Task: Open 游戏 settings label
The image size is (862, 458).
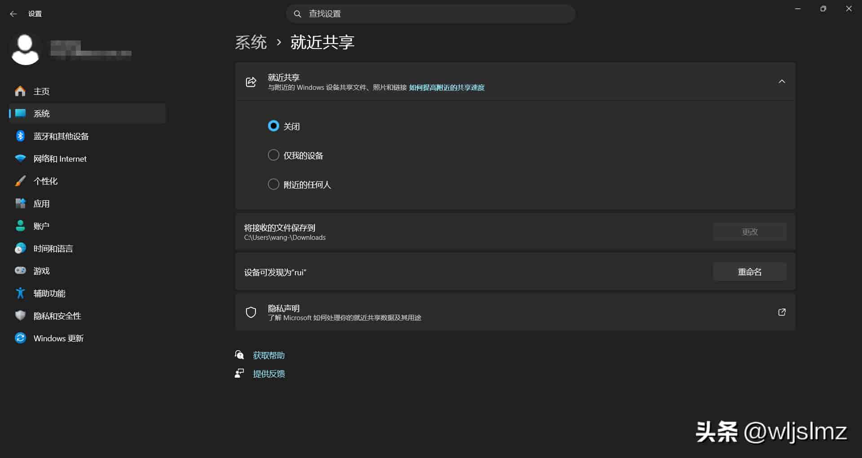Action: pos(41,271)
